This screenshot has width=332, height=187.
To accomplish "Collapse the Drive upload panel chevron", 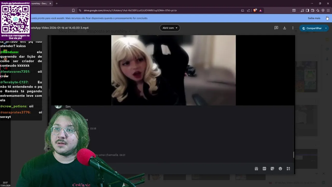I will pyautogui.click(x=316, y=173).
